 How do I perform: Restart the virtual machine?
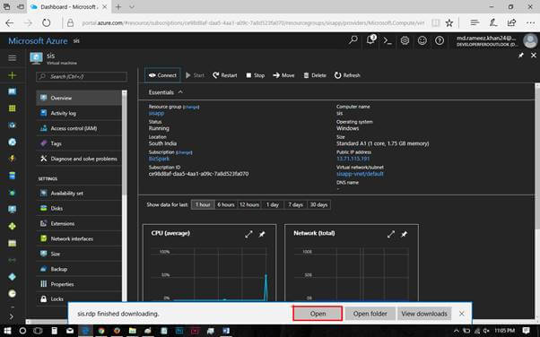coord(224,75)
